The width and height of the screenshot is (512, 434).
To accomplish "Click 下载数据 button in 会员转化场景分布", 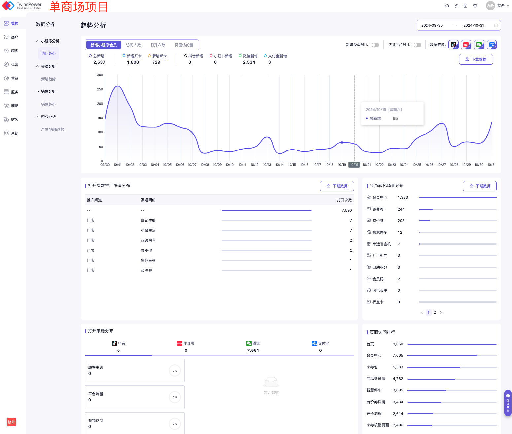I will (x=480, y=186).
